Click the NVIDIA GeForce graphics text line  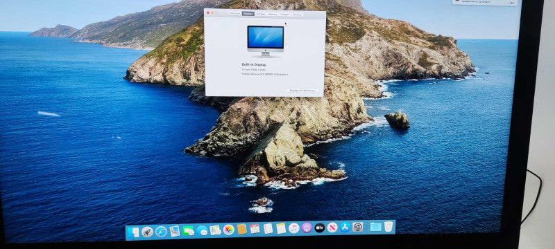point(265,75)
